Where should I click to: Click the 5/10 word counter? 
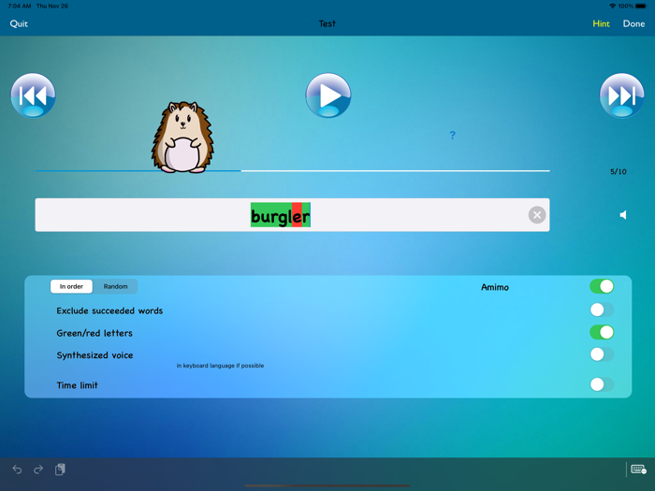click(619, 171)
